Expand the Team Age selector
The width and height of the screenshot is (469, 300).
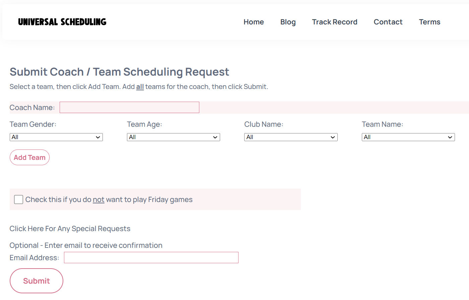pos(173,137)
